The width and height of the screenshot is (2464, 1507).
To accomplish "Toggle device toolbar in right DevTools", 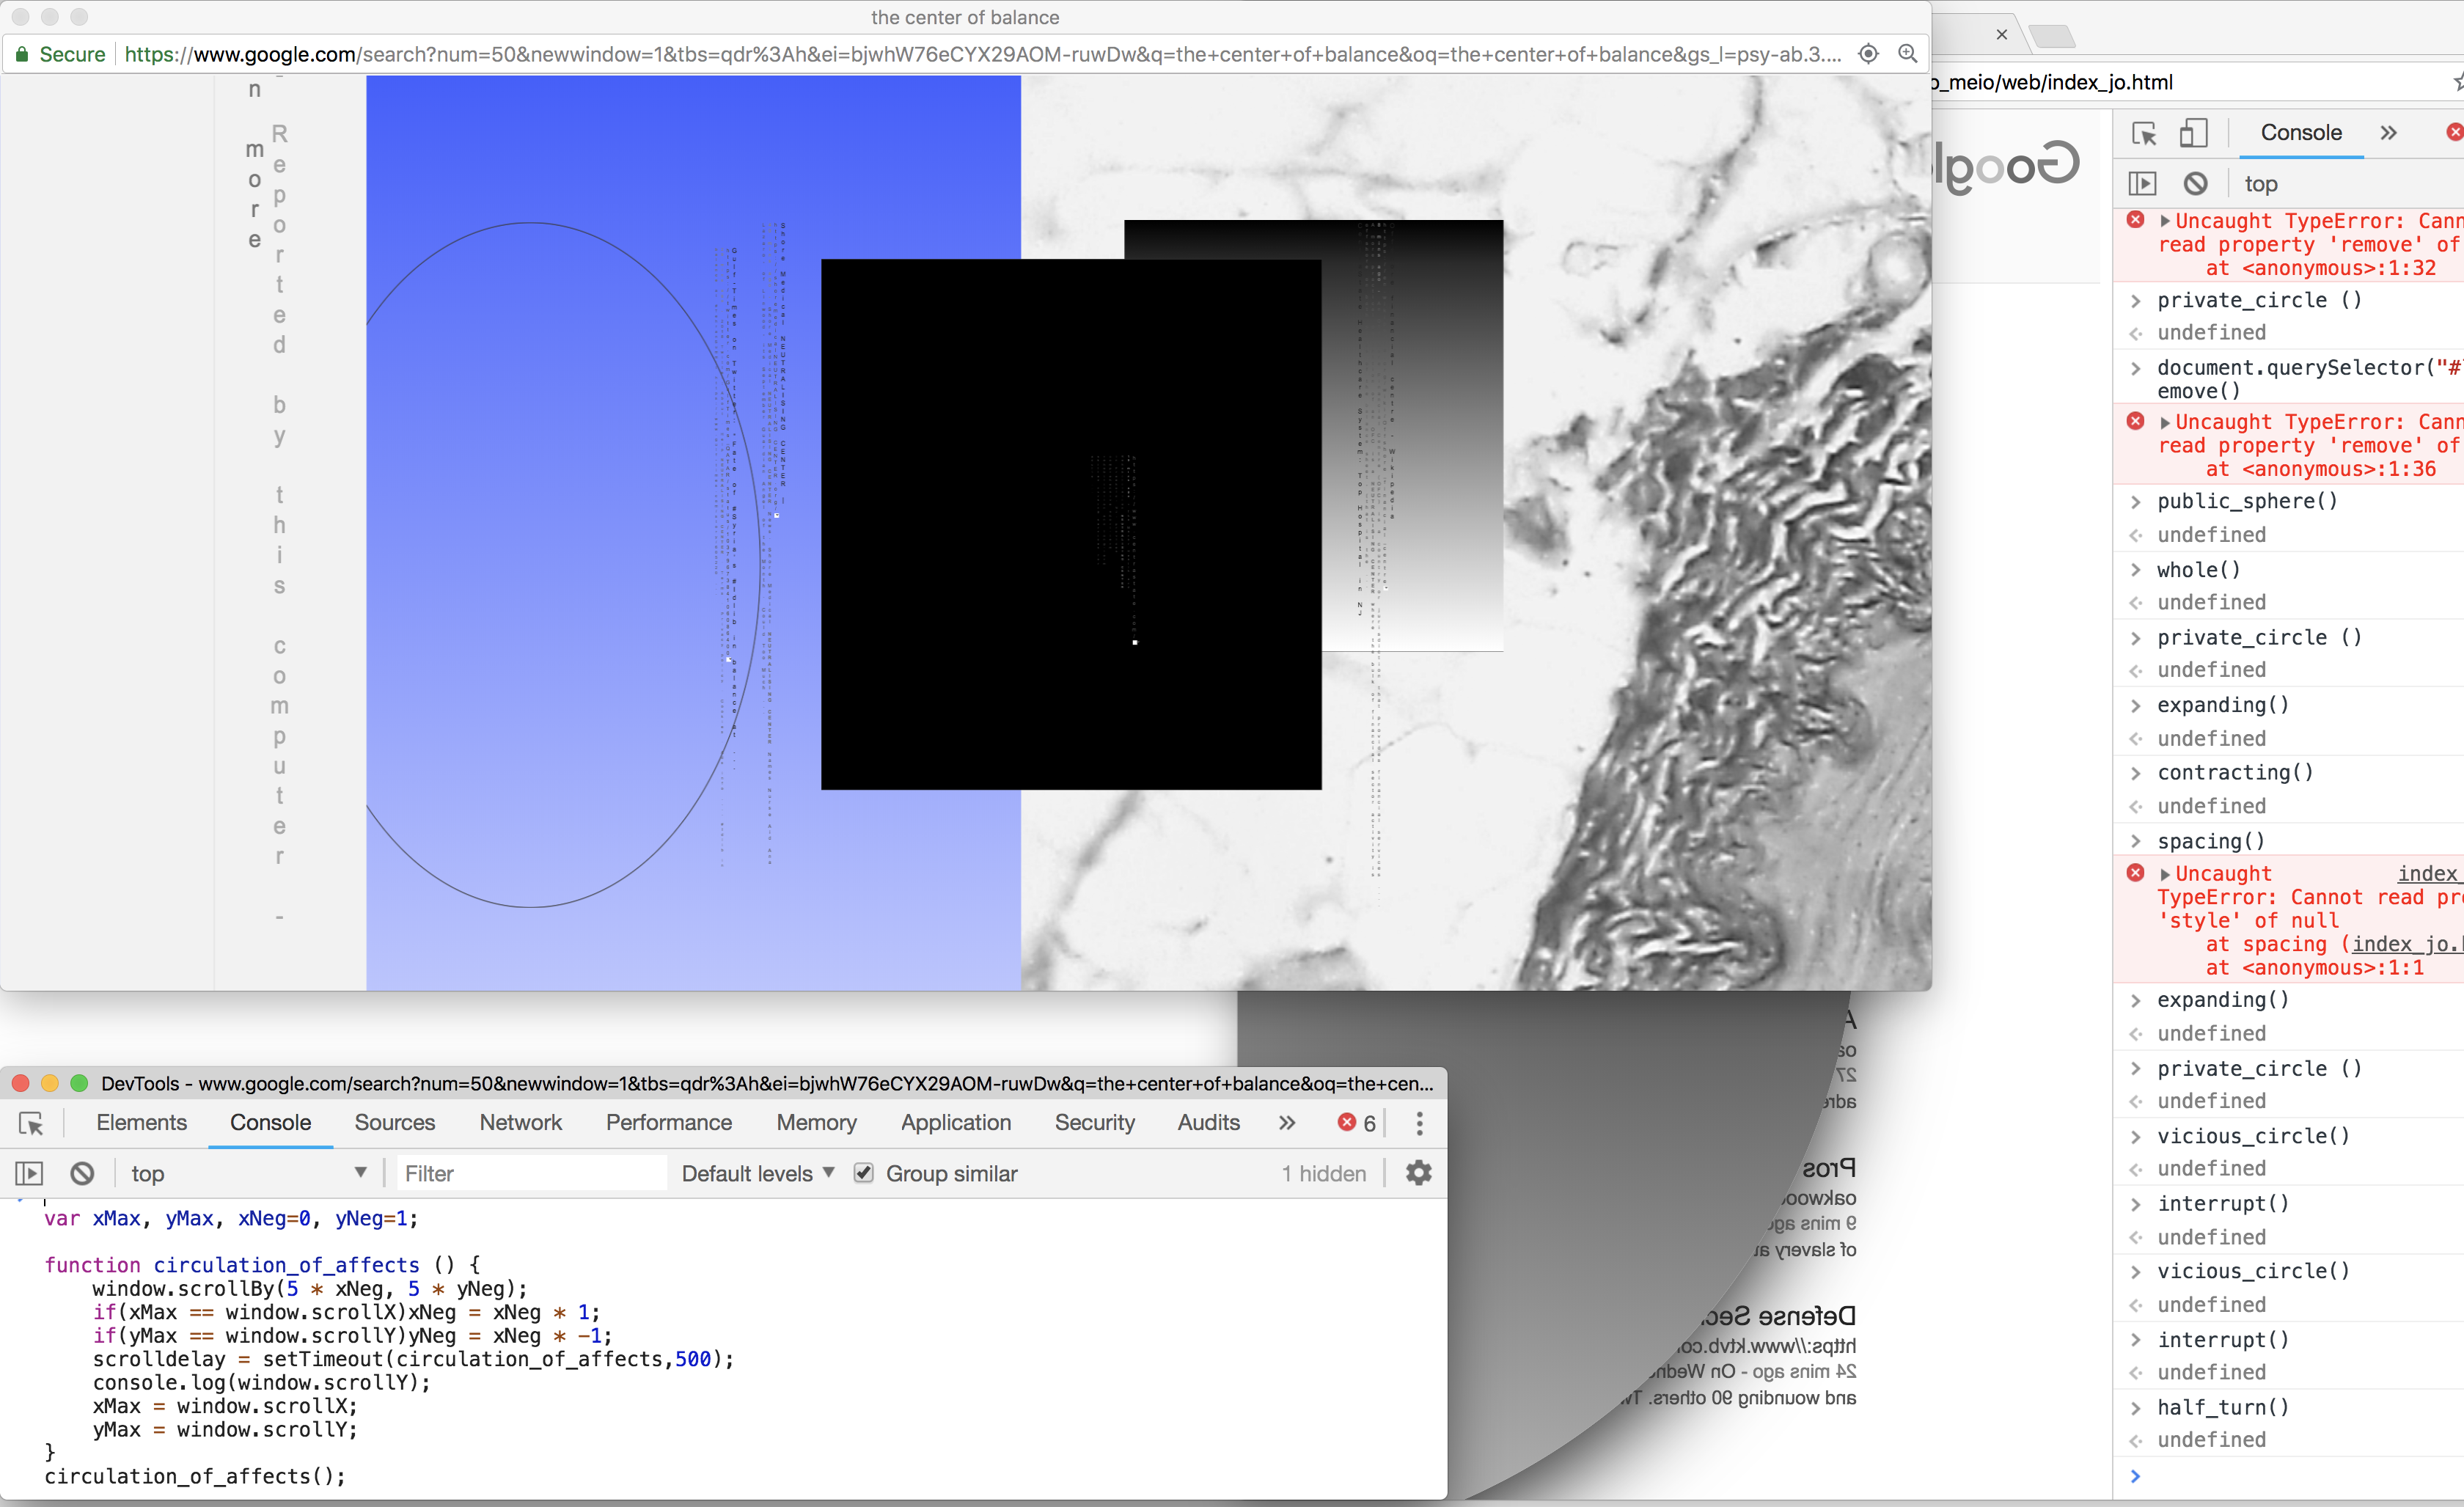I will coord(2193,133).
